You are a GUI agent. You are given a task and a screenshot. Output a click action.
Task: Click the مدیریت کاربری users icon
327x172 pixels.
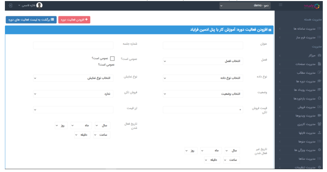319,124
